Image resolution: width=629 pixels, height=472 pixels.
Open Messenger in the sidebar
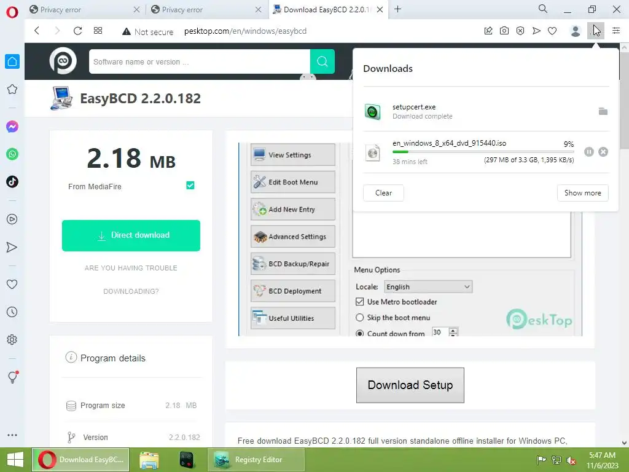pos(12,127)
